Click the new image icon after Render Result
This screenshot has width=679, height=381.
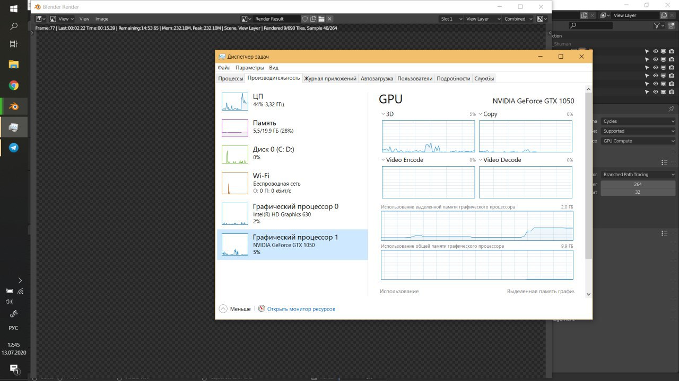coord(313,19)
